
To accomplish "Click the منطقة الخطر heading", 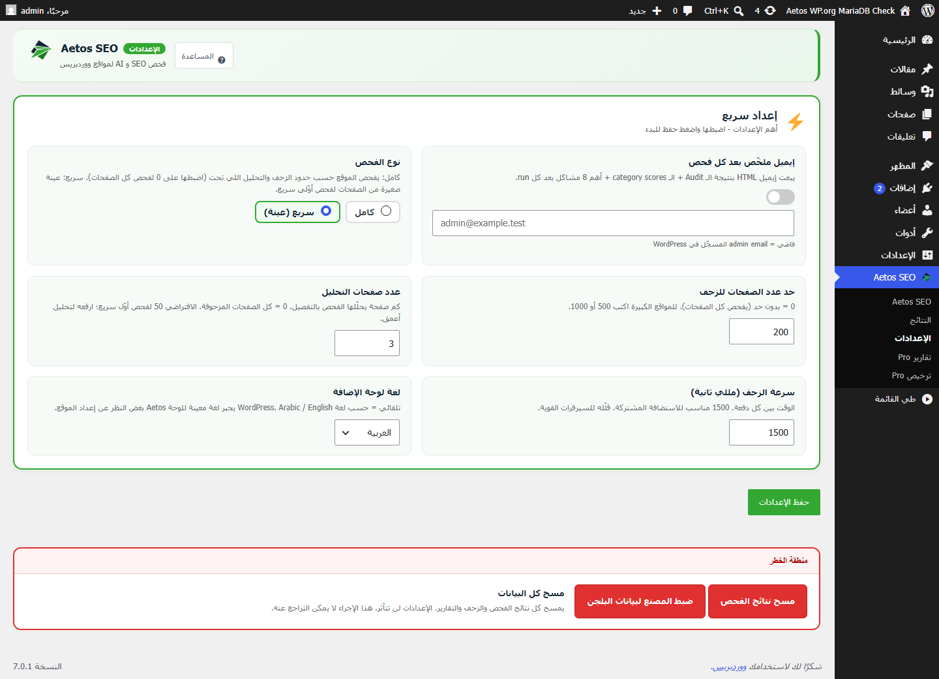I will tap(789, 560).
